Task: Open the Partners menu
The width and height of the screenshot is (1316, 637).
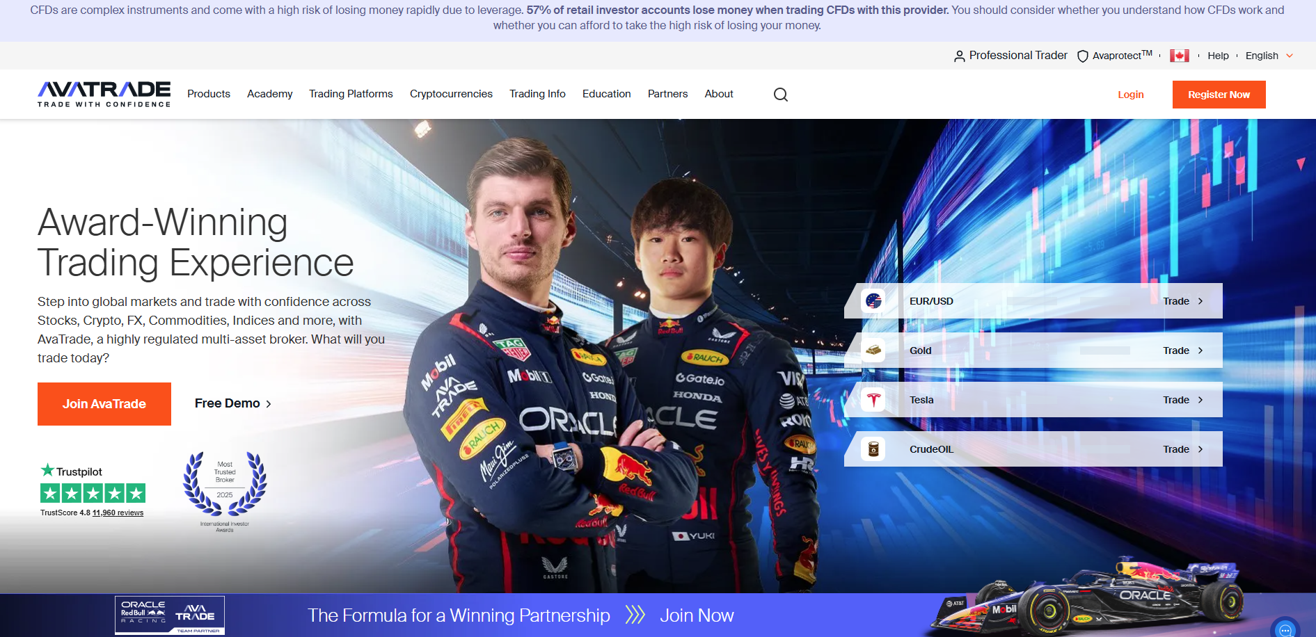Action: (x=667, y=94)
